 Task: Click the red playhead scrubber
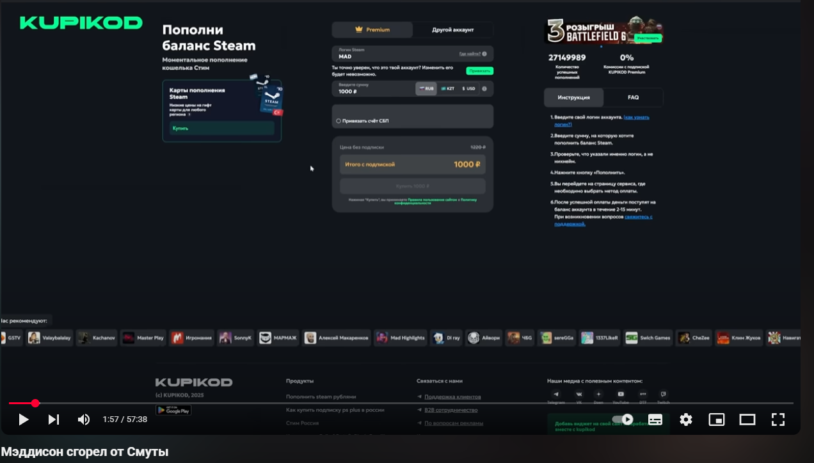[35, 403]
